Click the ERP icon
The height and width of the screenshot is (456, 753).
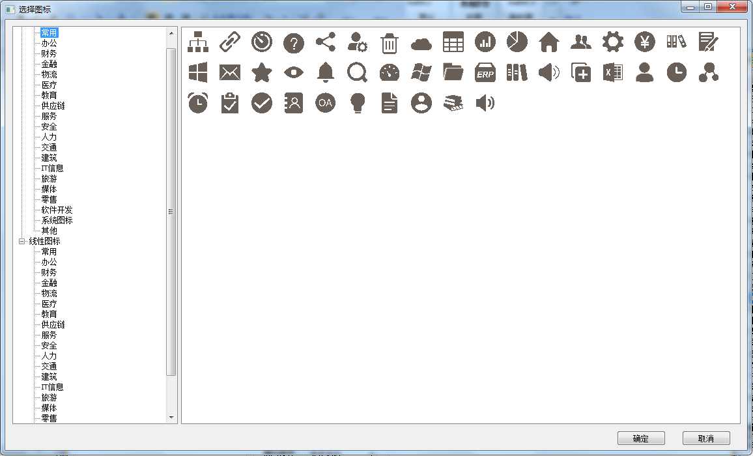pos(485,72)
